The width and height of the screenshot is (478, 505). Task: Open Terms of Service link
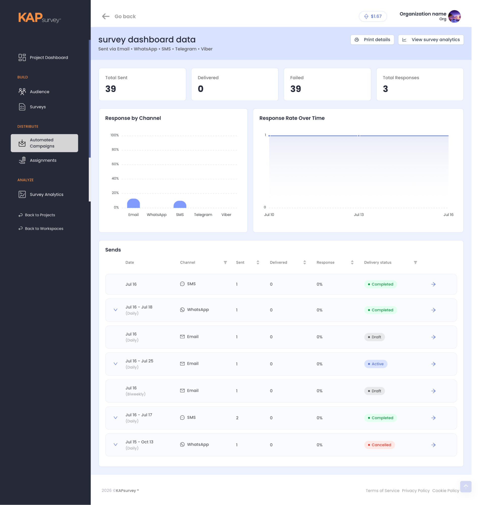[383, 491]
